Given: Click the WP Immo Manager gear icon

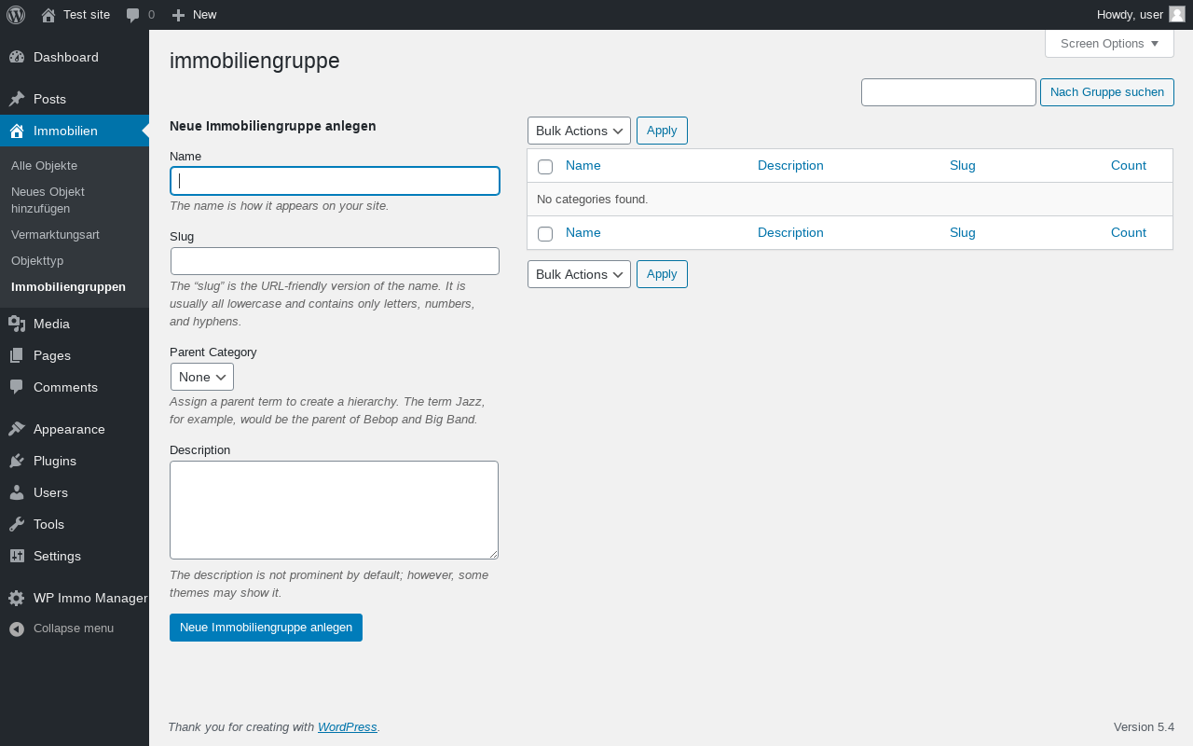Looking at the screenshot, I should pos(17,598).
